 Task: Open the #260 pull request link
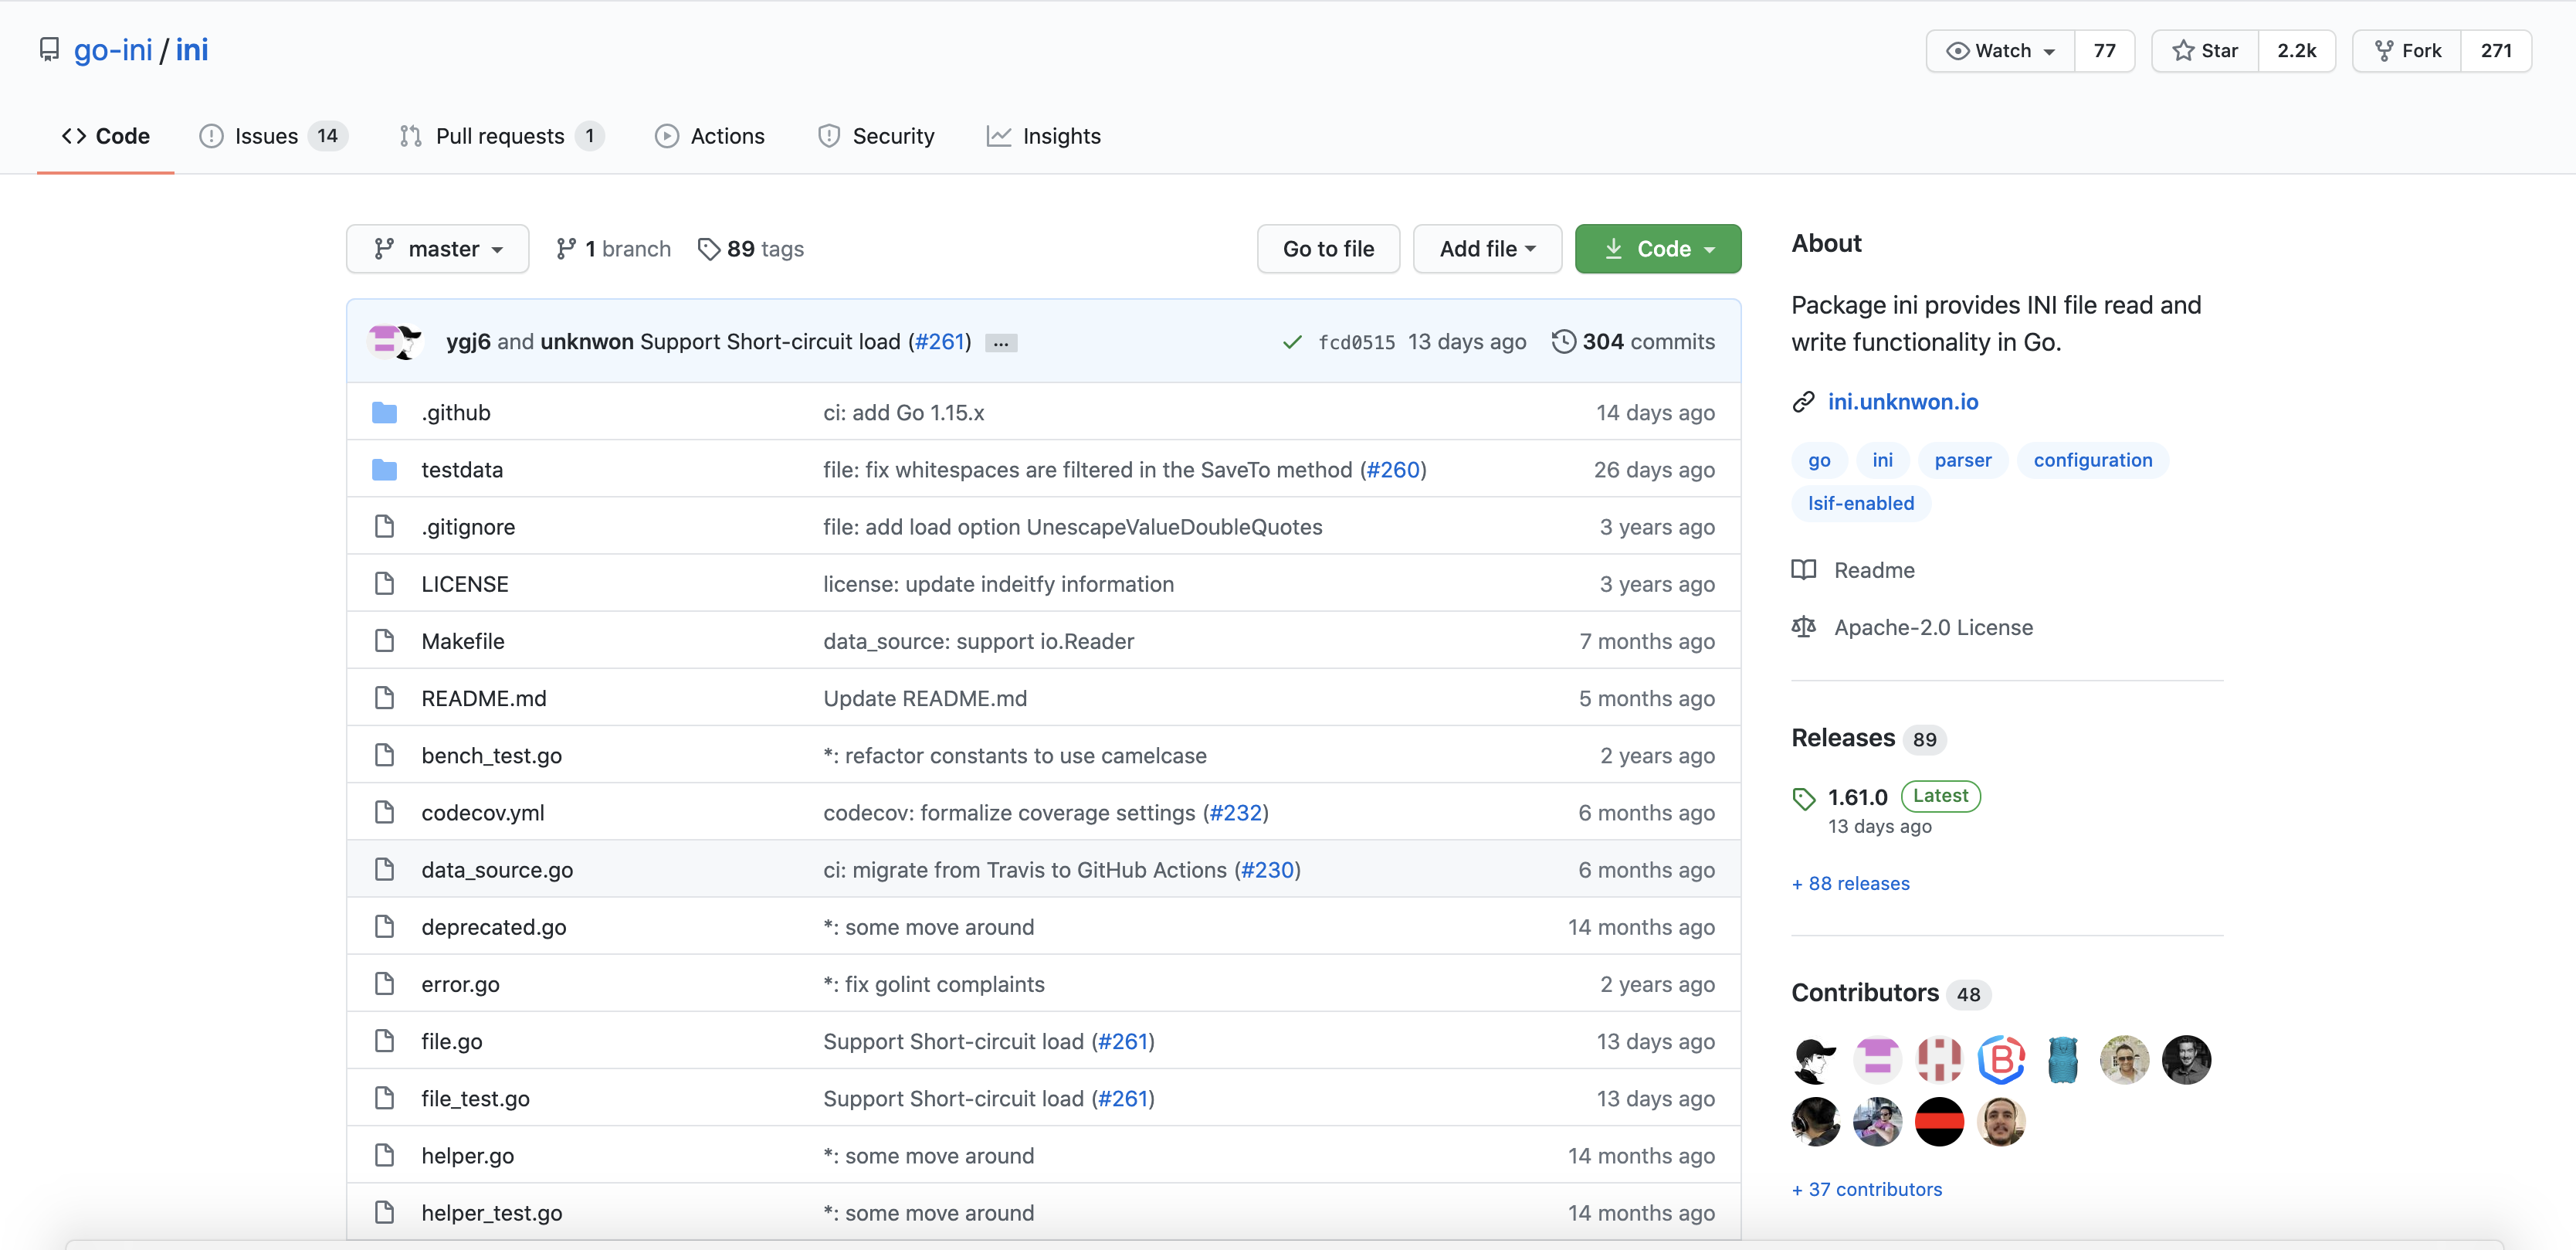[1393, 470]
